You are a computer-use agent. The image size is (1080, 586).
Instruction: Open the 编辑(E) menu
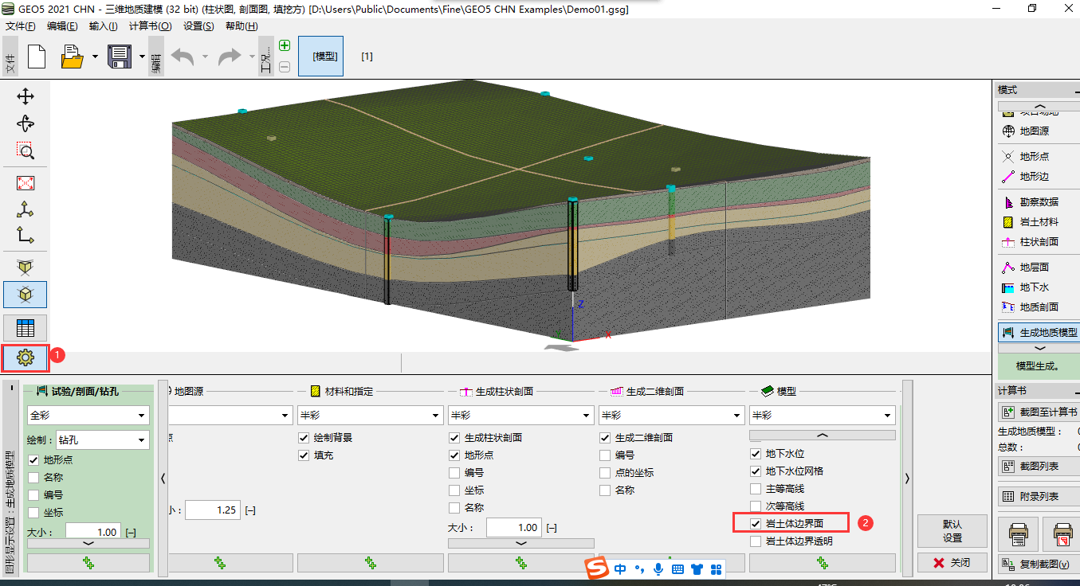click(x=62, y=26)
